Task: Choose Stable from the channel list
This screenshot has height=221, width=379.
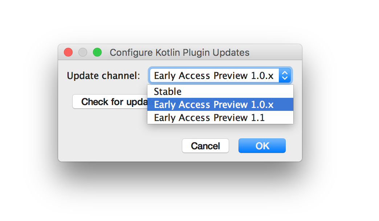Action: click(220, 91)
